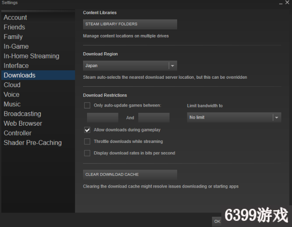This screenshot has height=227, width=292.
Task: Go to Voice settings
Action: pyautogui.click(x=38, y=95)
